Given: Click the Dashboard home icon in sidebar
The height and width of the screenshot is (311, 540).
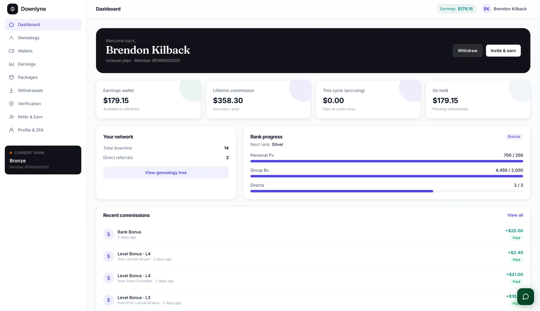Looking at the screenshot, I should 12,24.
